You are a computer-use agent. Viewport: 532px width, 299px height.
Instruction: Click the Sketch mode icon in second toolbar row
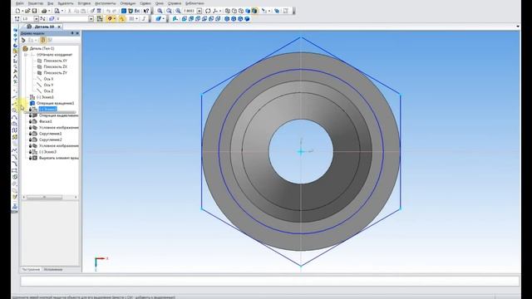(100, 19)
